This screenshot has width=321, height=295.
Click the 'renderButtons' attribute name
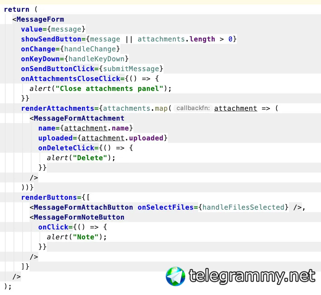point(49,197)
